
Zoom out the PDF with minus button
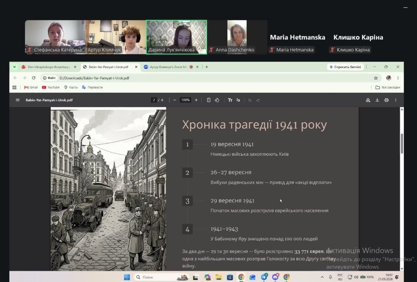click(174, 100)
